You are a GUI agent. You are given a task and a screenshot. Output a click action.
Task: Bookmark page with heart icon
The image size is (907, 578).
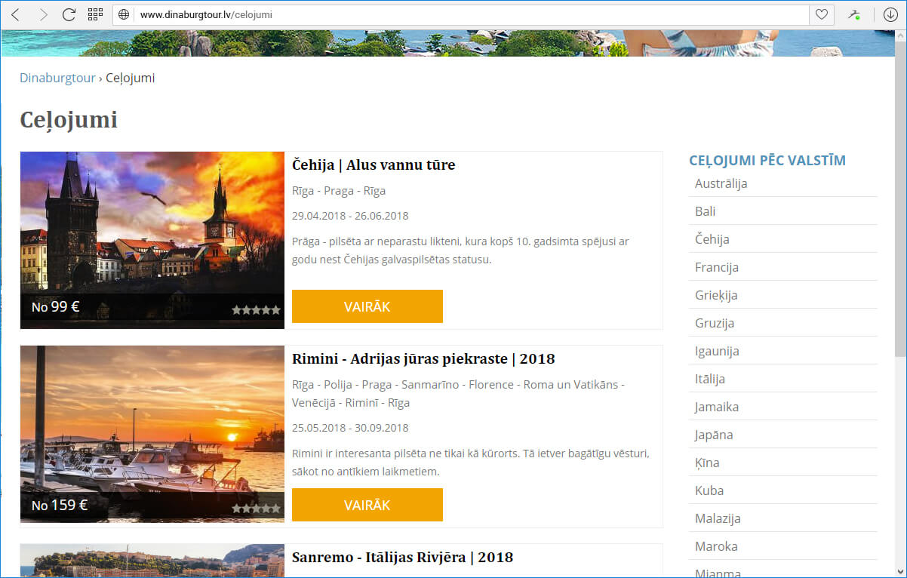tap(822, 14)
